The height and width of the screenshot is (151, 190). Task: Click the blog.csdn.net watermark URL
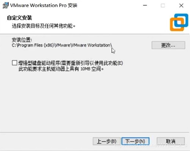pos(151,145)
